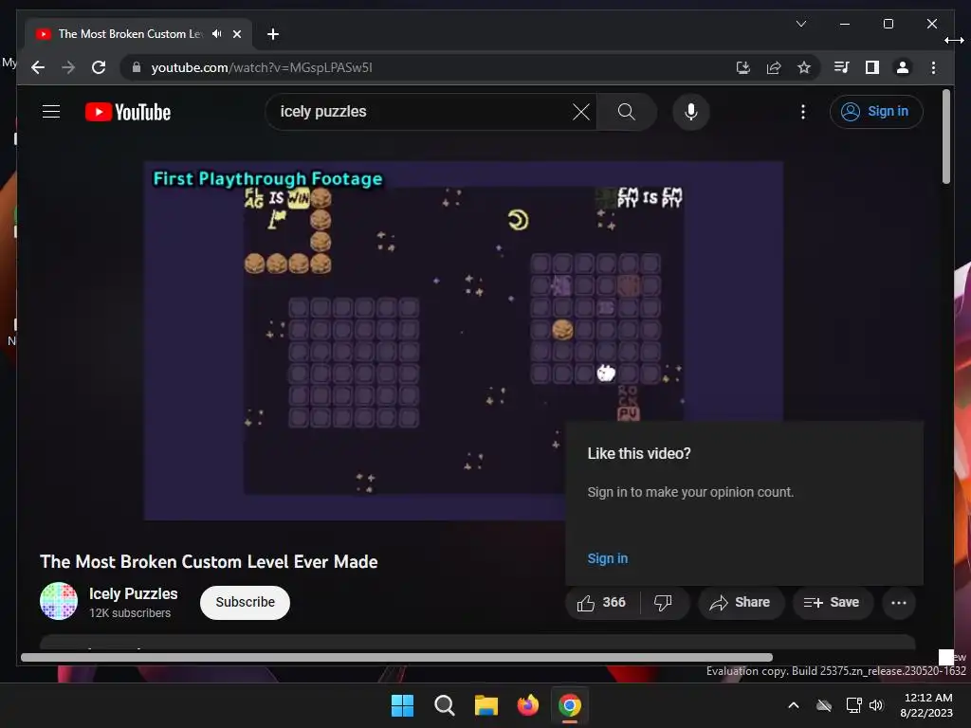This screenshot has width=971, height=728.
Task: Click Sign in button in header
Action: [x=875, y=112]
